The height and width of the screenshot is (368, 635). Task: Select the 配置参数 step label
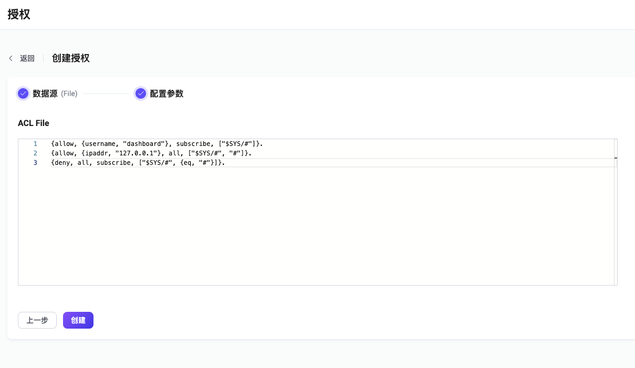click(166, 93)
